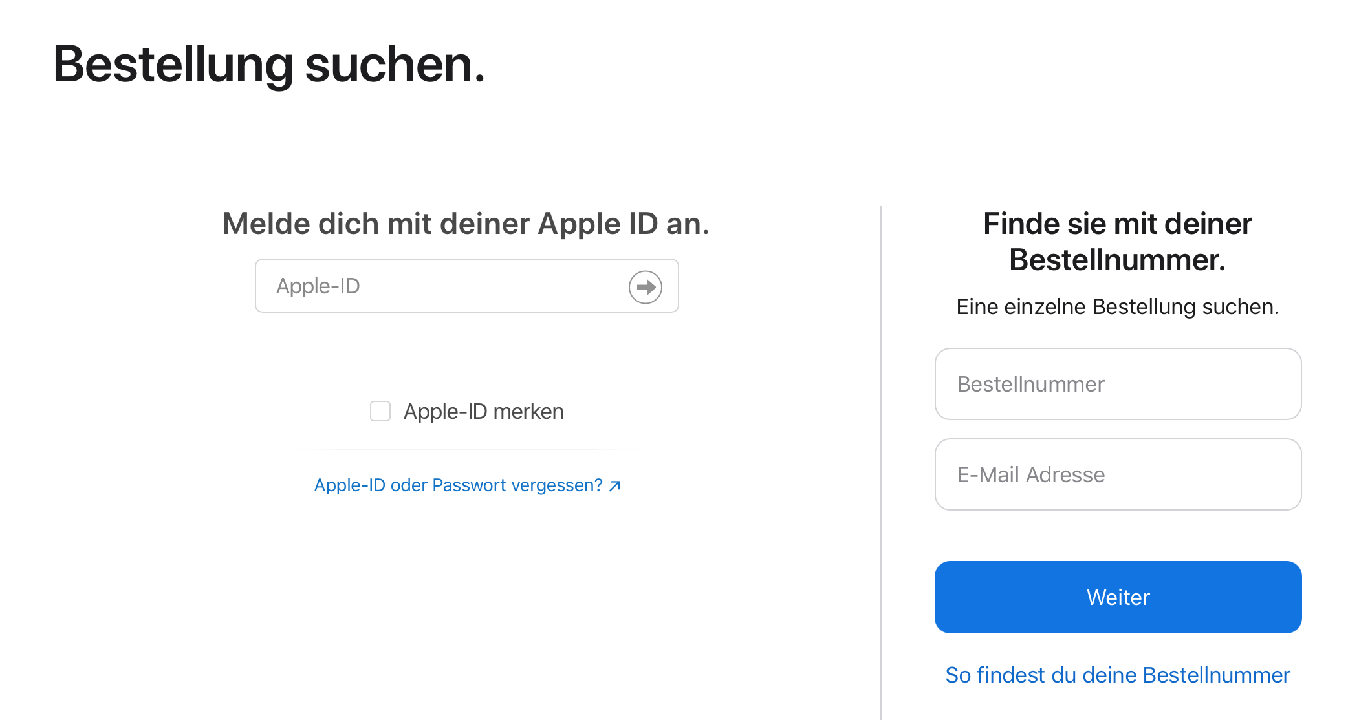Viewport: 1348px width, 720px height.
Task: Click the 'Melde dich mit deiner Apple ID an.' heading
Action: [466, 224]
